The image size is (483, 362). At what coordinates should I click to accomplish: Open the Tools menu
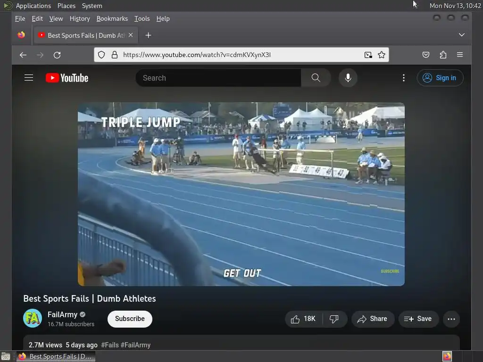142,19
